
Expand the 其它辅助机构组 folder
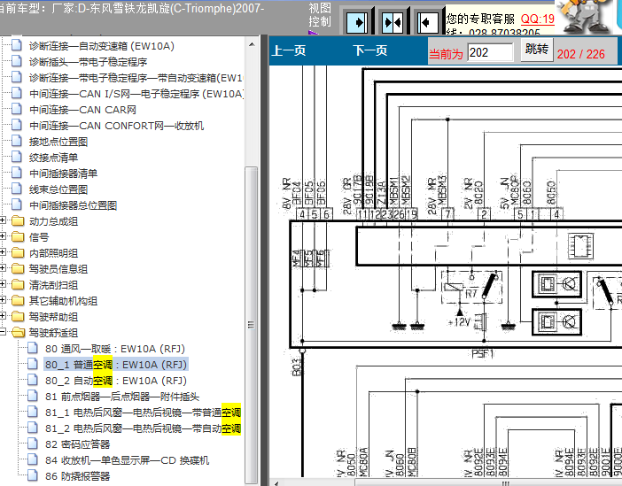3,300
